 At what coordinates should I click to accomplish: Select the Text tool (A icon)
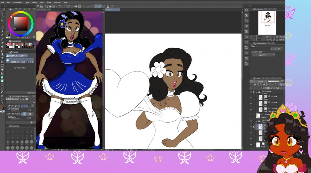click(2, 96)
